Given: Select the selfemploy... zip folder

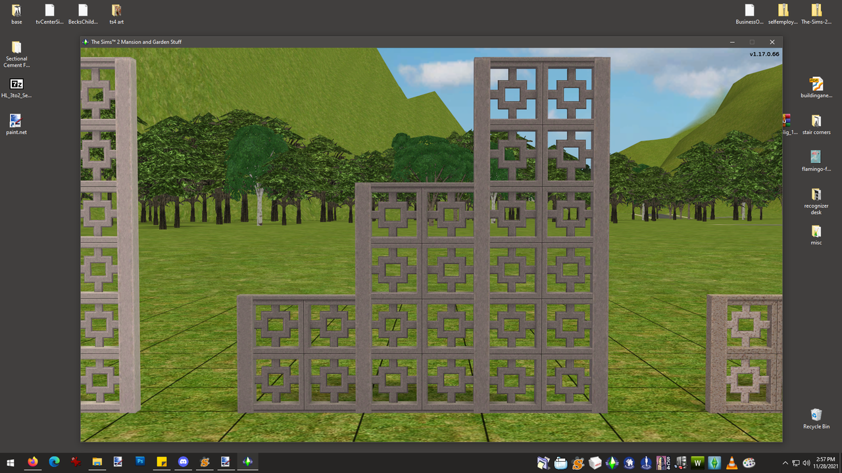Looking at the screenshot, I should [x=783, y=14].
